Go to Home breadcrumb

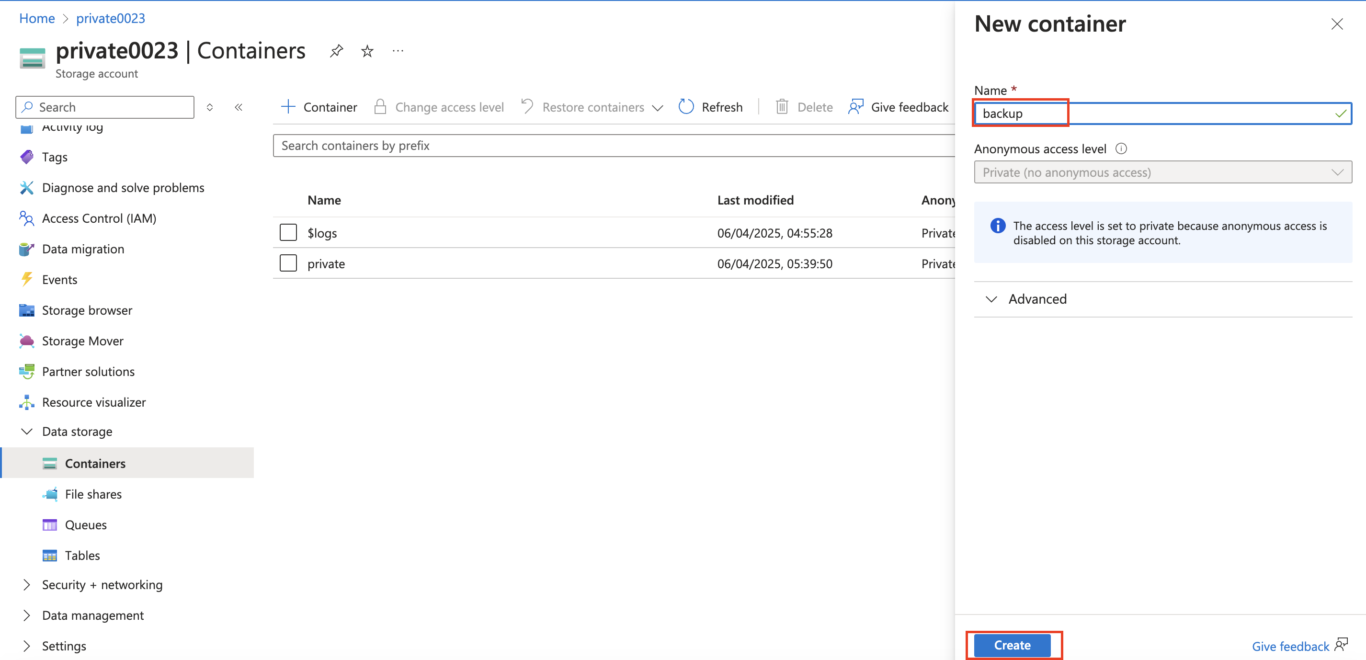(36, 18)
